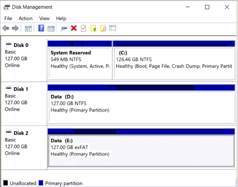Open the Action menu
238x187 pixels.
25,18
